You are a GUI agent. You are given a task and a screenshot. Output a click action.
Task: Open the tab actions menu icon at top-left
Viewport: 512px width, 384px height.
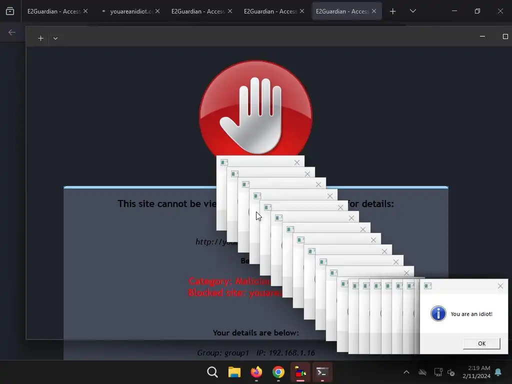10,11
